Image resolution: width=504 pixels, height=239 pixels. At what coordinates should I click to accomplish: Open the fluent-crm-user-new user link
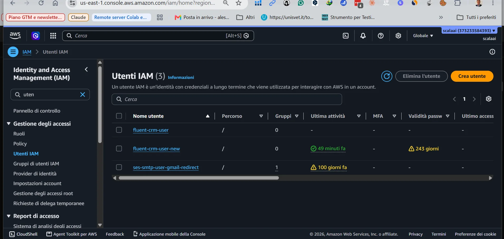pyautogui.click(x=156, y=149)
